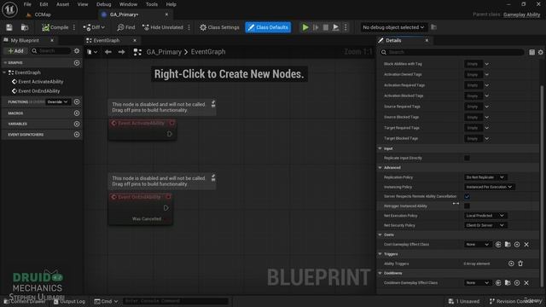This screenshot has height=307, width=546.
Task: Click the EventGraph breadcrumb
Action: [x=208, y=52]
